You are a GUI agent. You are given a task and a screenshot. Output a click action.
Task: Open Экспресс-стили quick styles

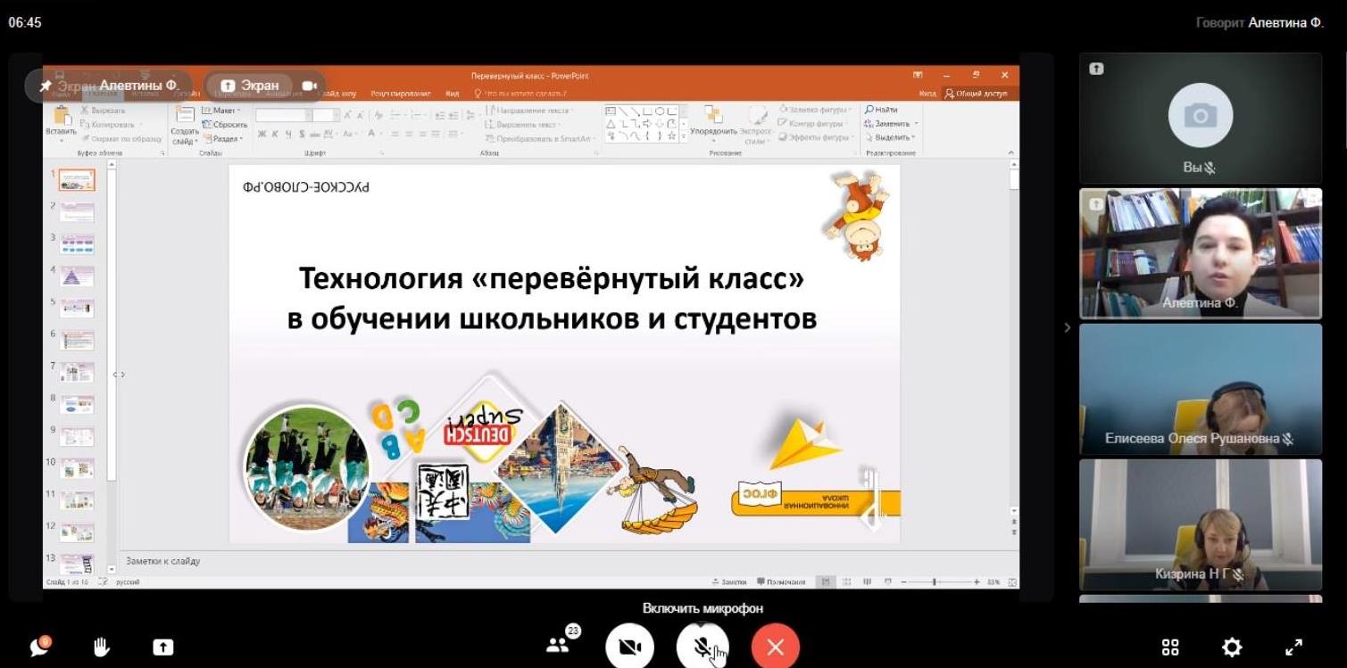click(x=757, y=123)
